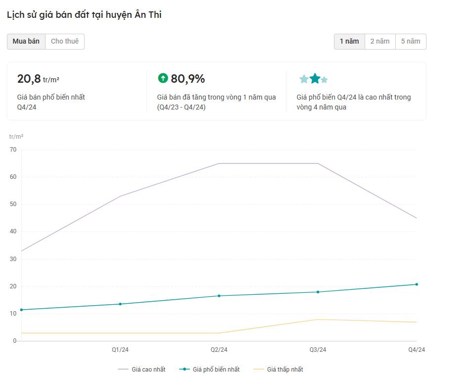Switch to the Cho thuê tab
Screen dimensions: 472x381
[x=65, y=42]
